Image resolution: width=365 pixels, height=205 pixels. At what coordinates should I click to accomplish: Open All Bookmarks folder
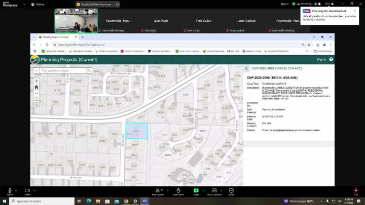[x=323, y=51]
